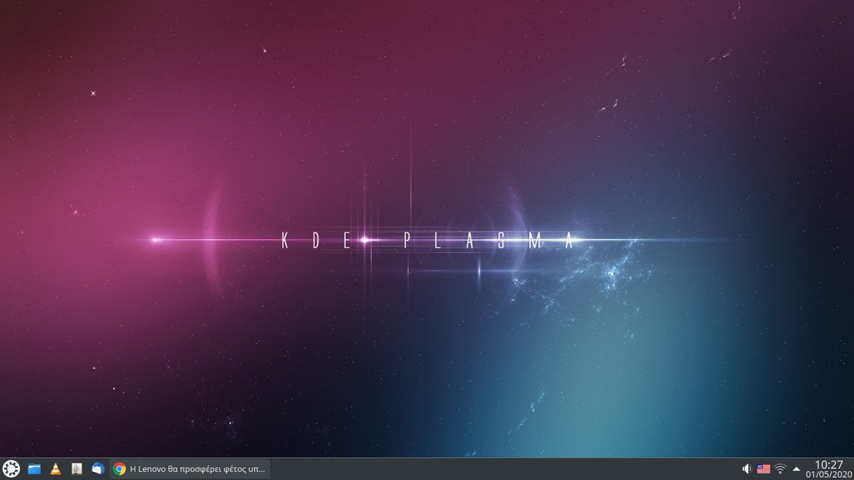The width and height of the screenshot is (854, 480).
Task: Open the KDE application launcher
Action: 11,469
